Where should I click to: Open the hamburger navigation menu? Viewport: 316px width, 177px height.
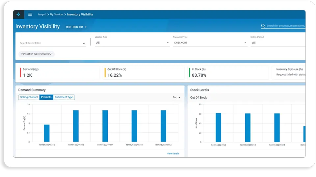(30, 14)
